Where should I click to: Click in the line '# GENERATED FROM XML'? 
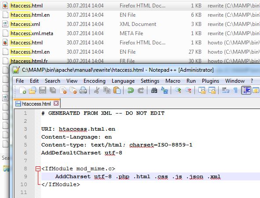(x=103, y=113)
